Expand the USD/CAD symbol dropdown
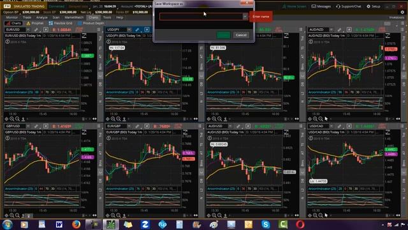This screenshot has width=408, height=230. coord(331,126)
